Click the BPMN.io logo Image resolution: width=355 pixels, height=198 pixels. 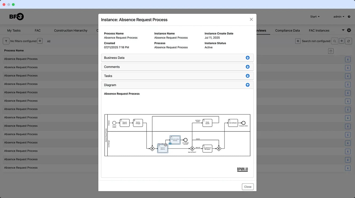coord(242,169)
